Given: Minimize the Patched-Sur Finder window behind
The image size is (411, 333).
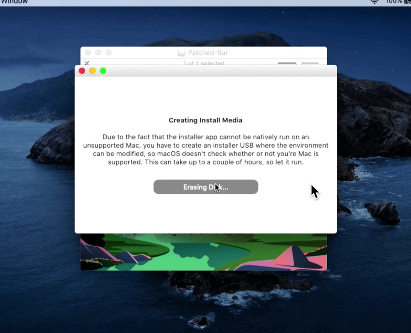Looking at the screenshot, I should [98, 53].
